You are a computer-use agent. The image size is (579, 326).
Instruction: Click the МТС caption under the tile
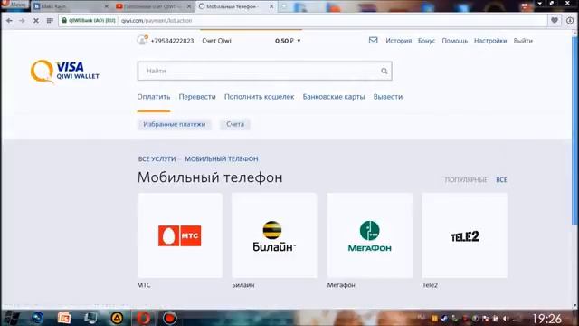tap(144, 285)
